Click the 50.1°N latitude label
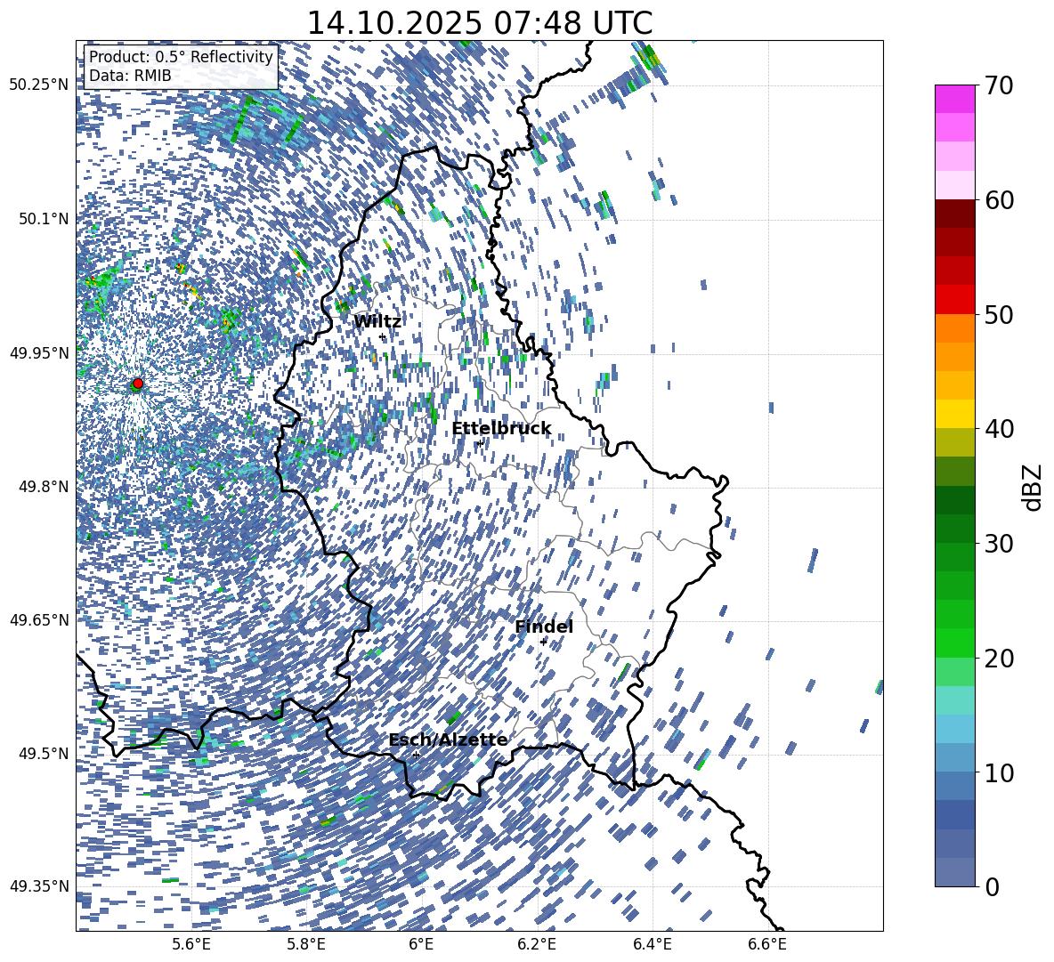 tap(43, 219)
